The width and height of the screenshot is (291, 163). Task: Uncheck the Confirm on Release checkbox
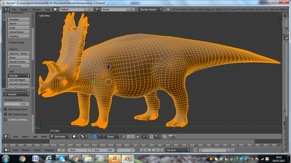5,120
